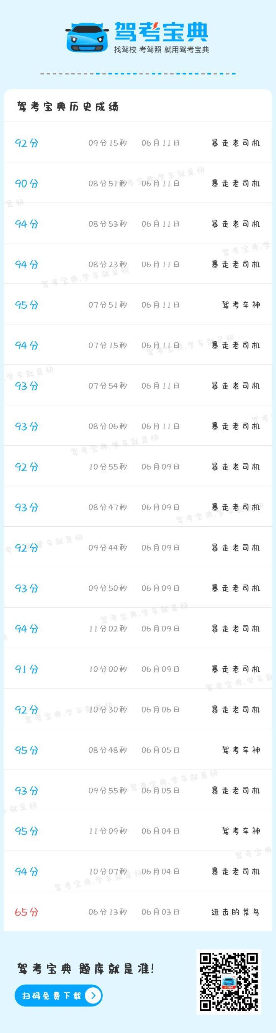This screenshot has width=276, height=1033.
Task: Click the 10分07秒 entry dated 06月04日
Action: [x=108, y=872]
